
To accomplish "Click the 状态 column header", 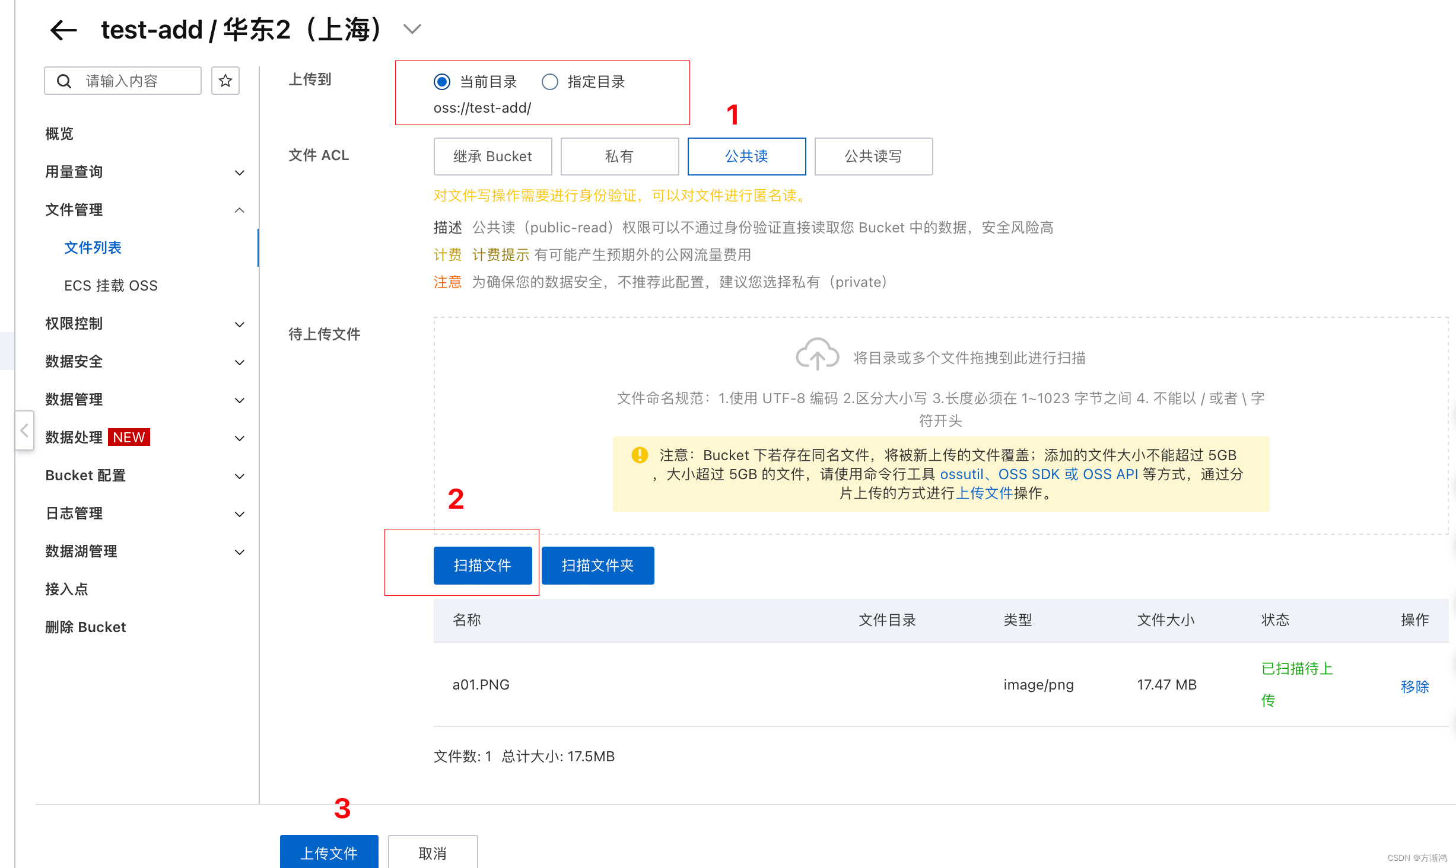I will coord(1275,620).
